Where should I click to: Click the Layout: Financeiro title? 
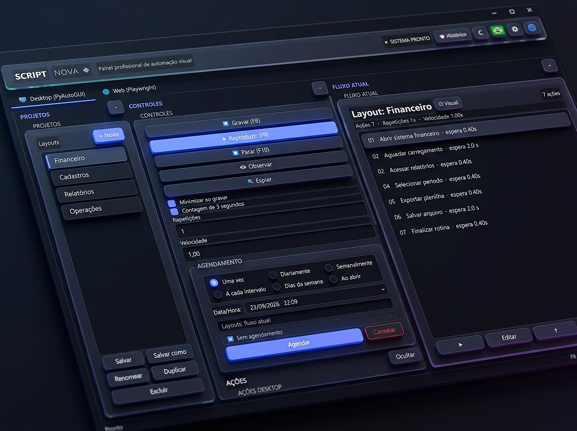click(x=391, y=111)
